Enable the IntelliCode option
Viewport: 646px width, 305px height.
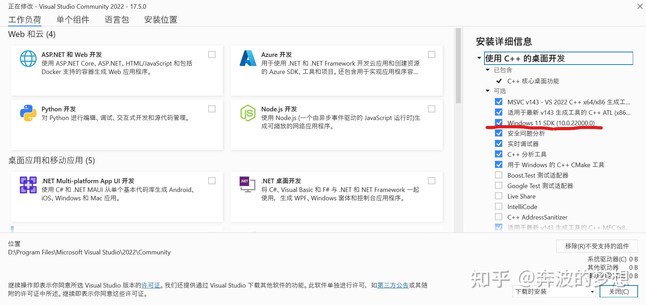pyautogui.click(x=499, y=207)
